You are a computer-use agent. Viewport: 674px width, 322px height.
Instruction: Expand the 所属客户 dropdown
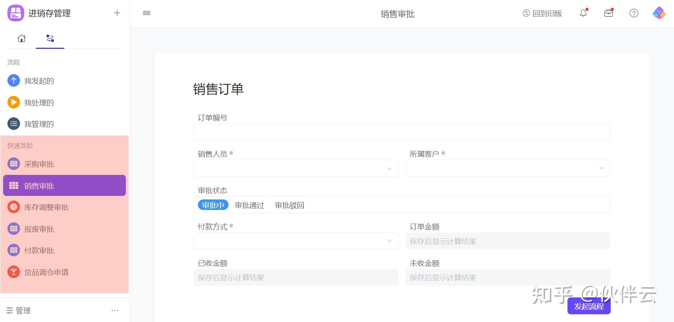point(508,169)
